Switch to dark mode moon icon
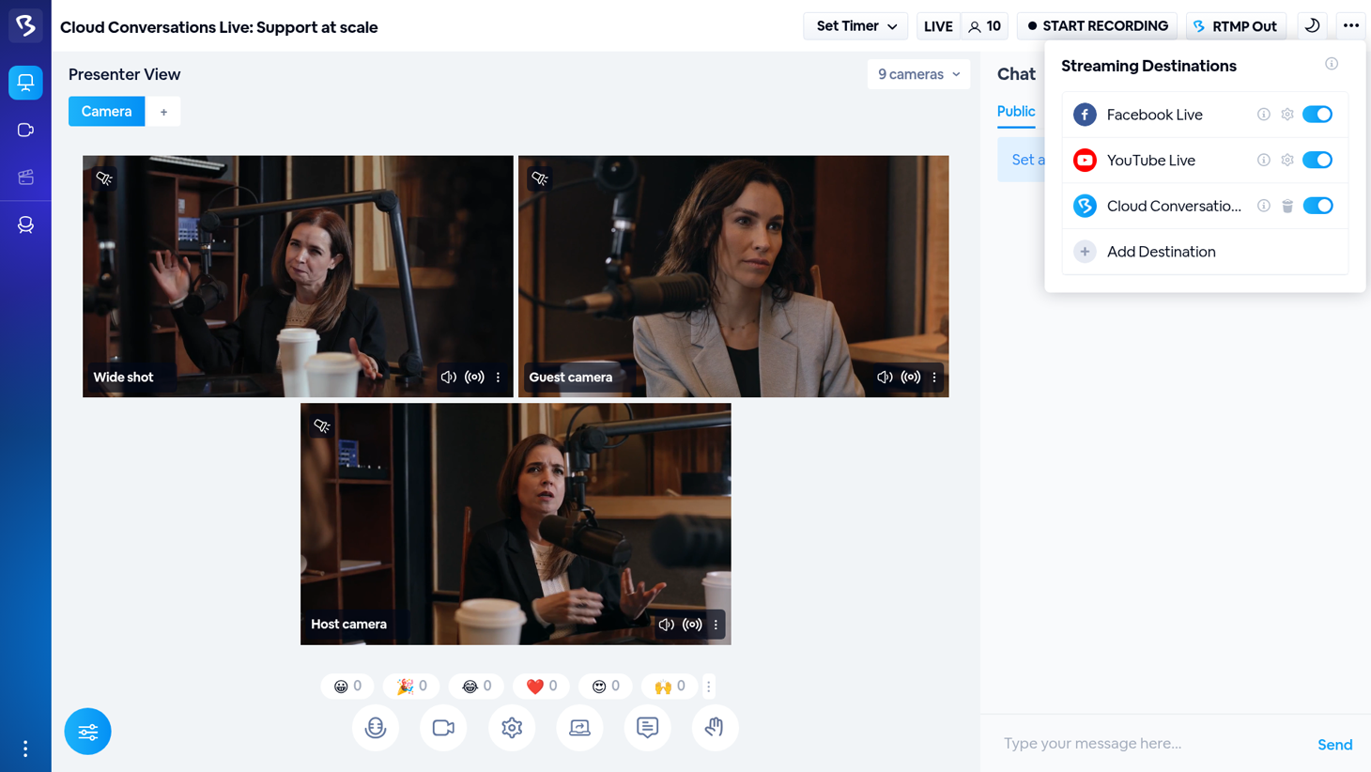This screenshot has width=1371, height=772. tap(1312, 26)
